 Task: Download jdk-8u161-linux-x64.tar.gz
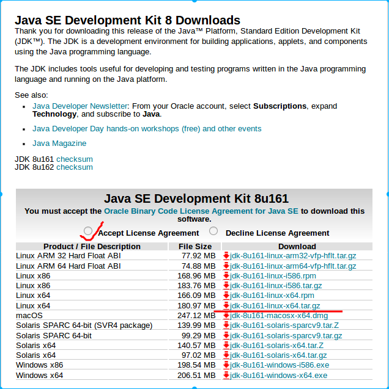pyautogui.click(x=275, y=305)
